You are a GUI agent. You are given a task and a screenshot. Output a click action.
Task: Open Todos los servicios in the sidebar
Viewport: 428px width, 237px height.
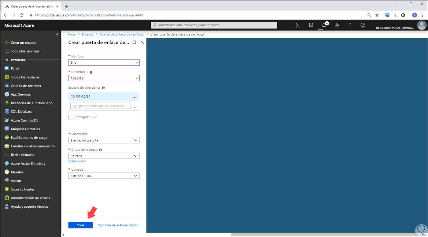pos(25,51)
